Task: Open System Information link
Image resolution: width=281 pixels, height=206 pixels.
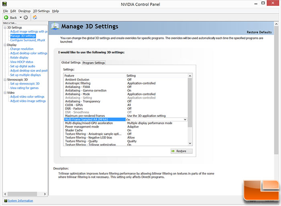Action: (x=20, y=201)
